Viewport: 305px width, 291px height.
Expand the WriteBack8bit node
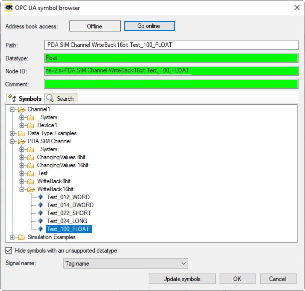21,181
